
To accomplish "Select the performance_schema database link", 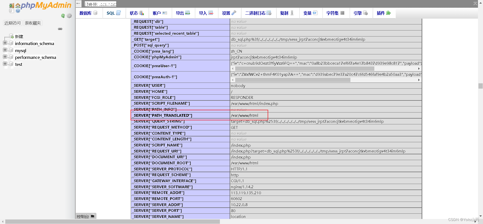I will 35,57.
